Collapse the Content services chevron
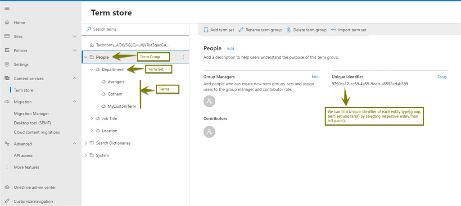Viewport: 461px width, 206px height. (75, 78)
